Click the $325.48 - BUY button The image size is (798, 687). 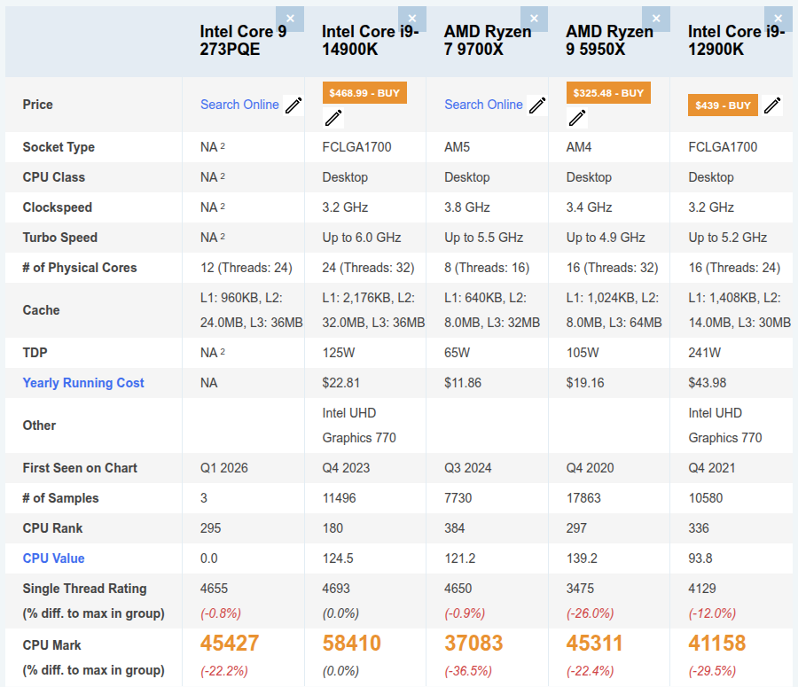point(608,93)
